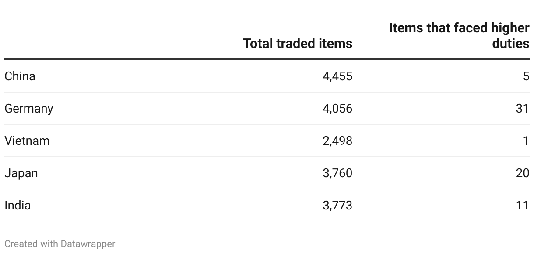
Task: Click Vietnam's higher duties value 1
Action: pyautogui.click(x=526, y=141)
